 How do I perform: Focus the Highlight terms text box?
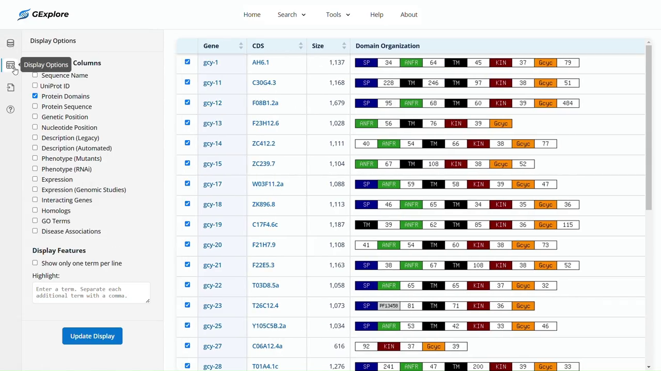[91, 292]
